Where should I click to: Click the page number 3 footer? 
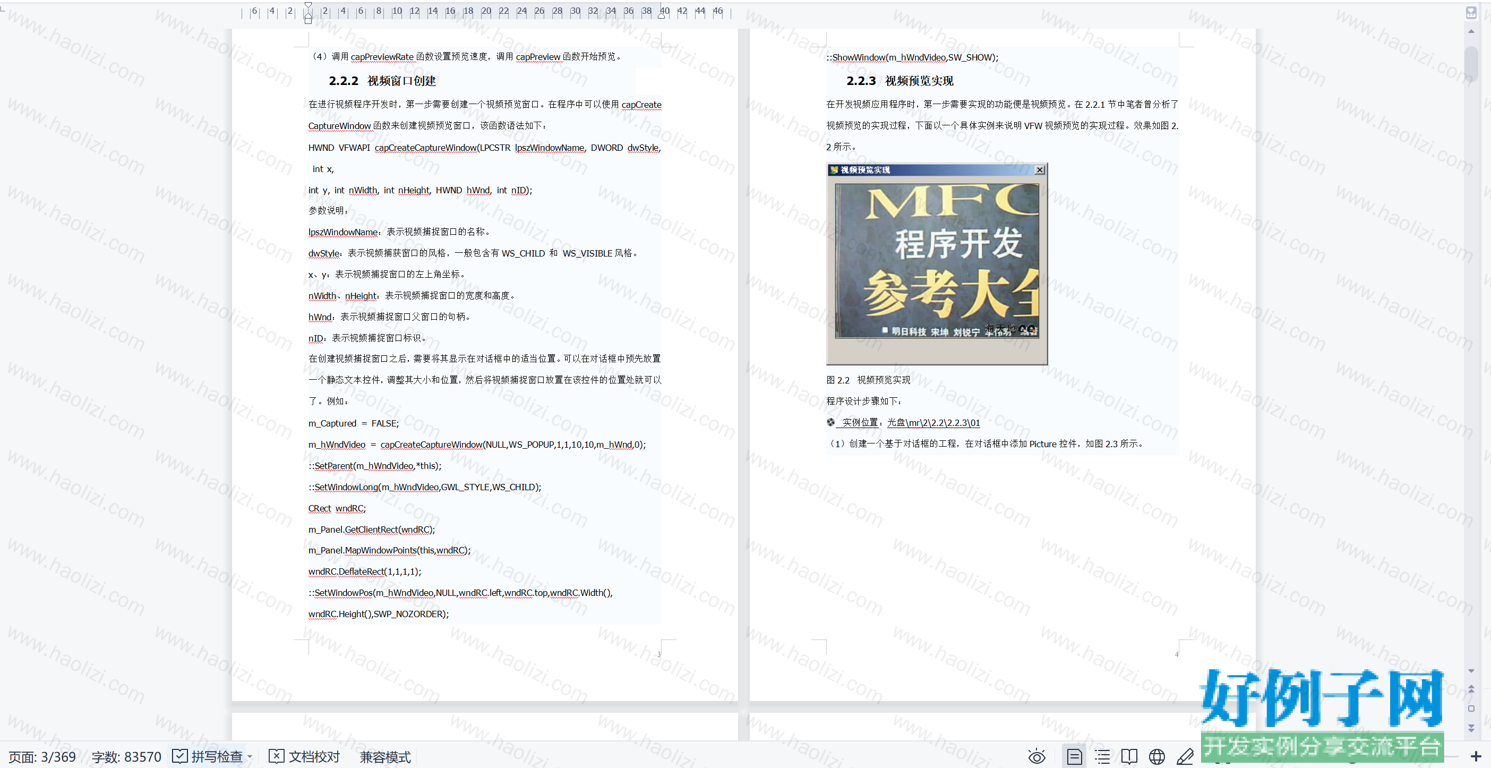click(x=658, y=654)
